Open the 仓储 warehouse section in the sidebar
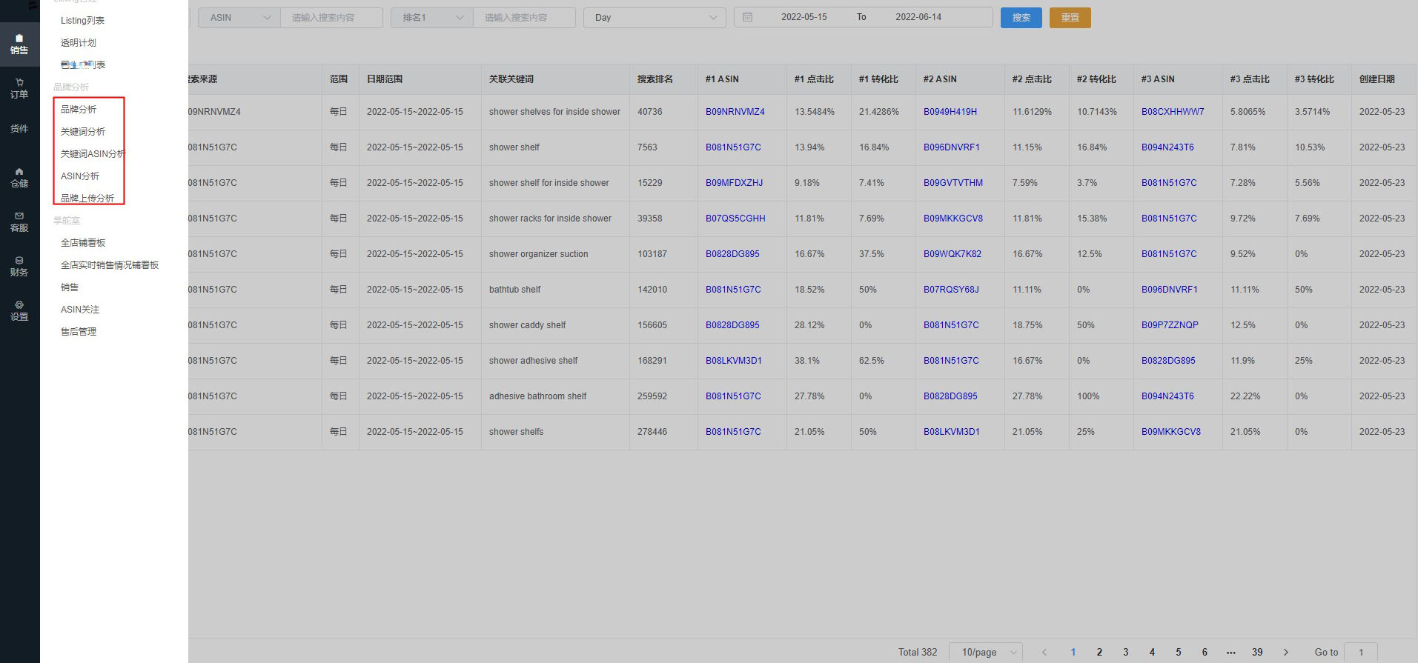 (x=19, y=178)
